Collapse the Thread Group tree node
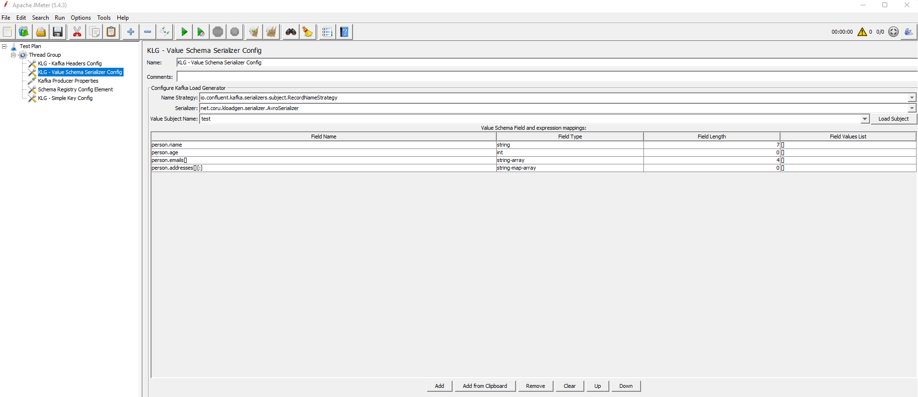918x397 pixels. click(x=13, y=55)
